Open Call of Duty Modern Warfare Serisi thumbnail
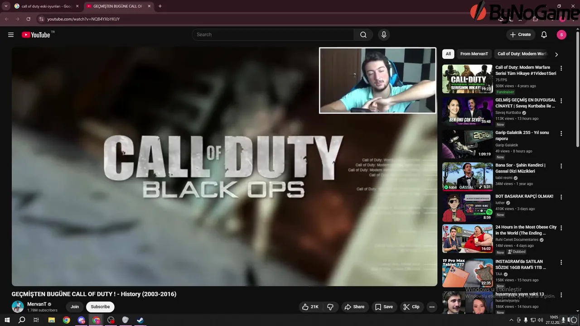580x326 pixels. (x=467, y=79)
